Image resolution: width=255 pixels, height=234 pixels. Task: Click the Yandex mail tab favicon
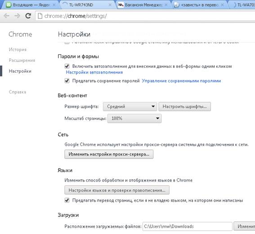tap(9, 5)
